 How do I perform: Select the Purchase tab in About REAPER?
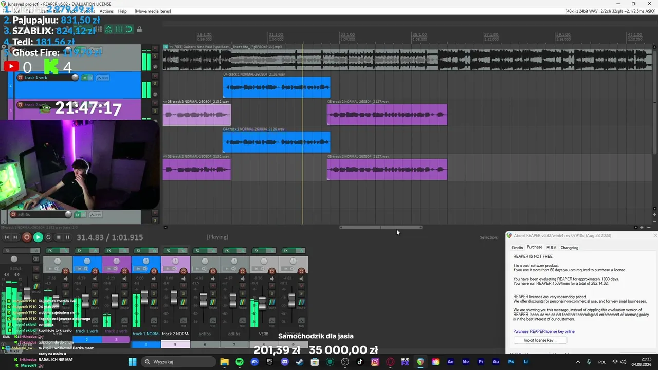(x=535, y=247)
